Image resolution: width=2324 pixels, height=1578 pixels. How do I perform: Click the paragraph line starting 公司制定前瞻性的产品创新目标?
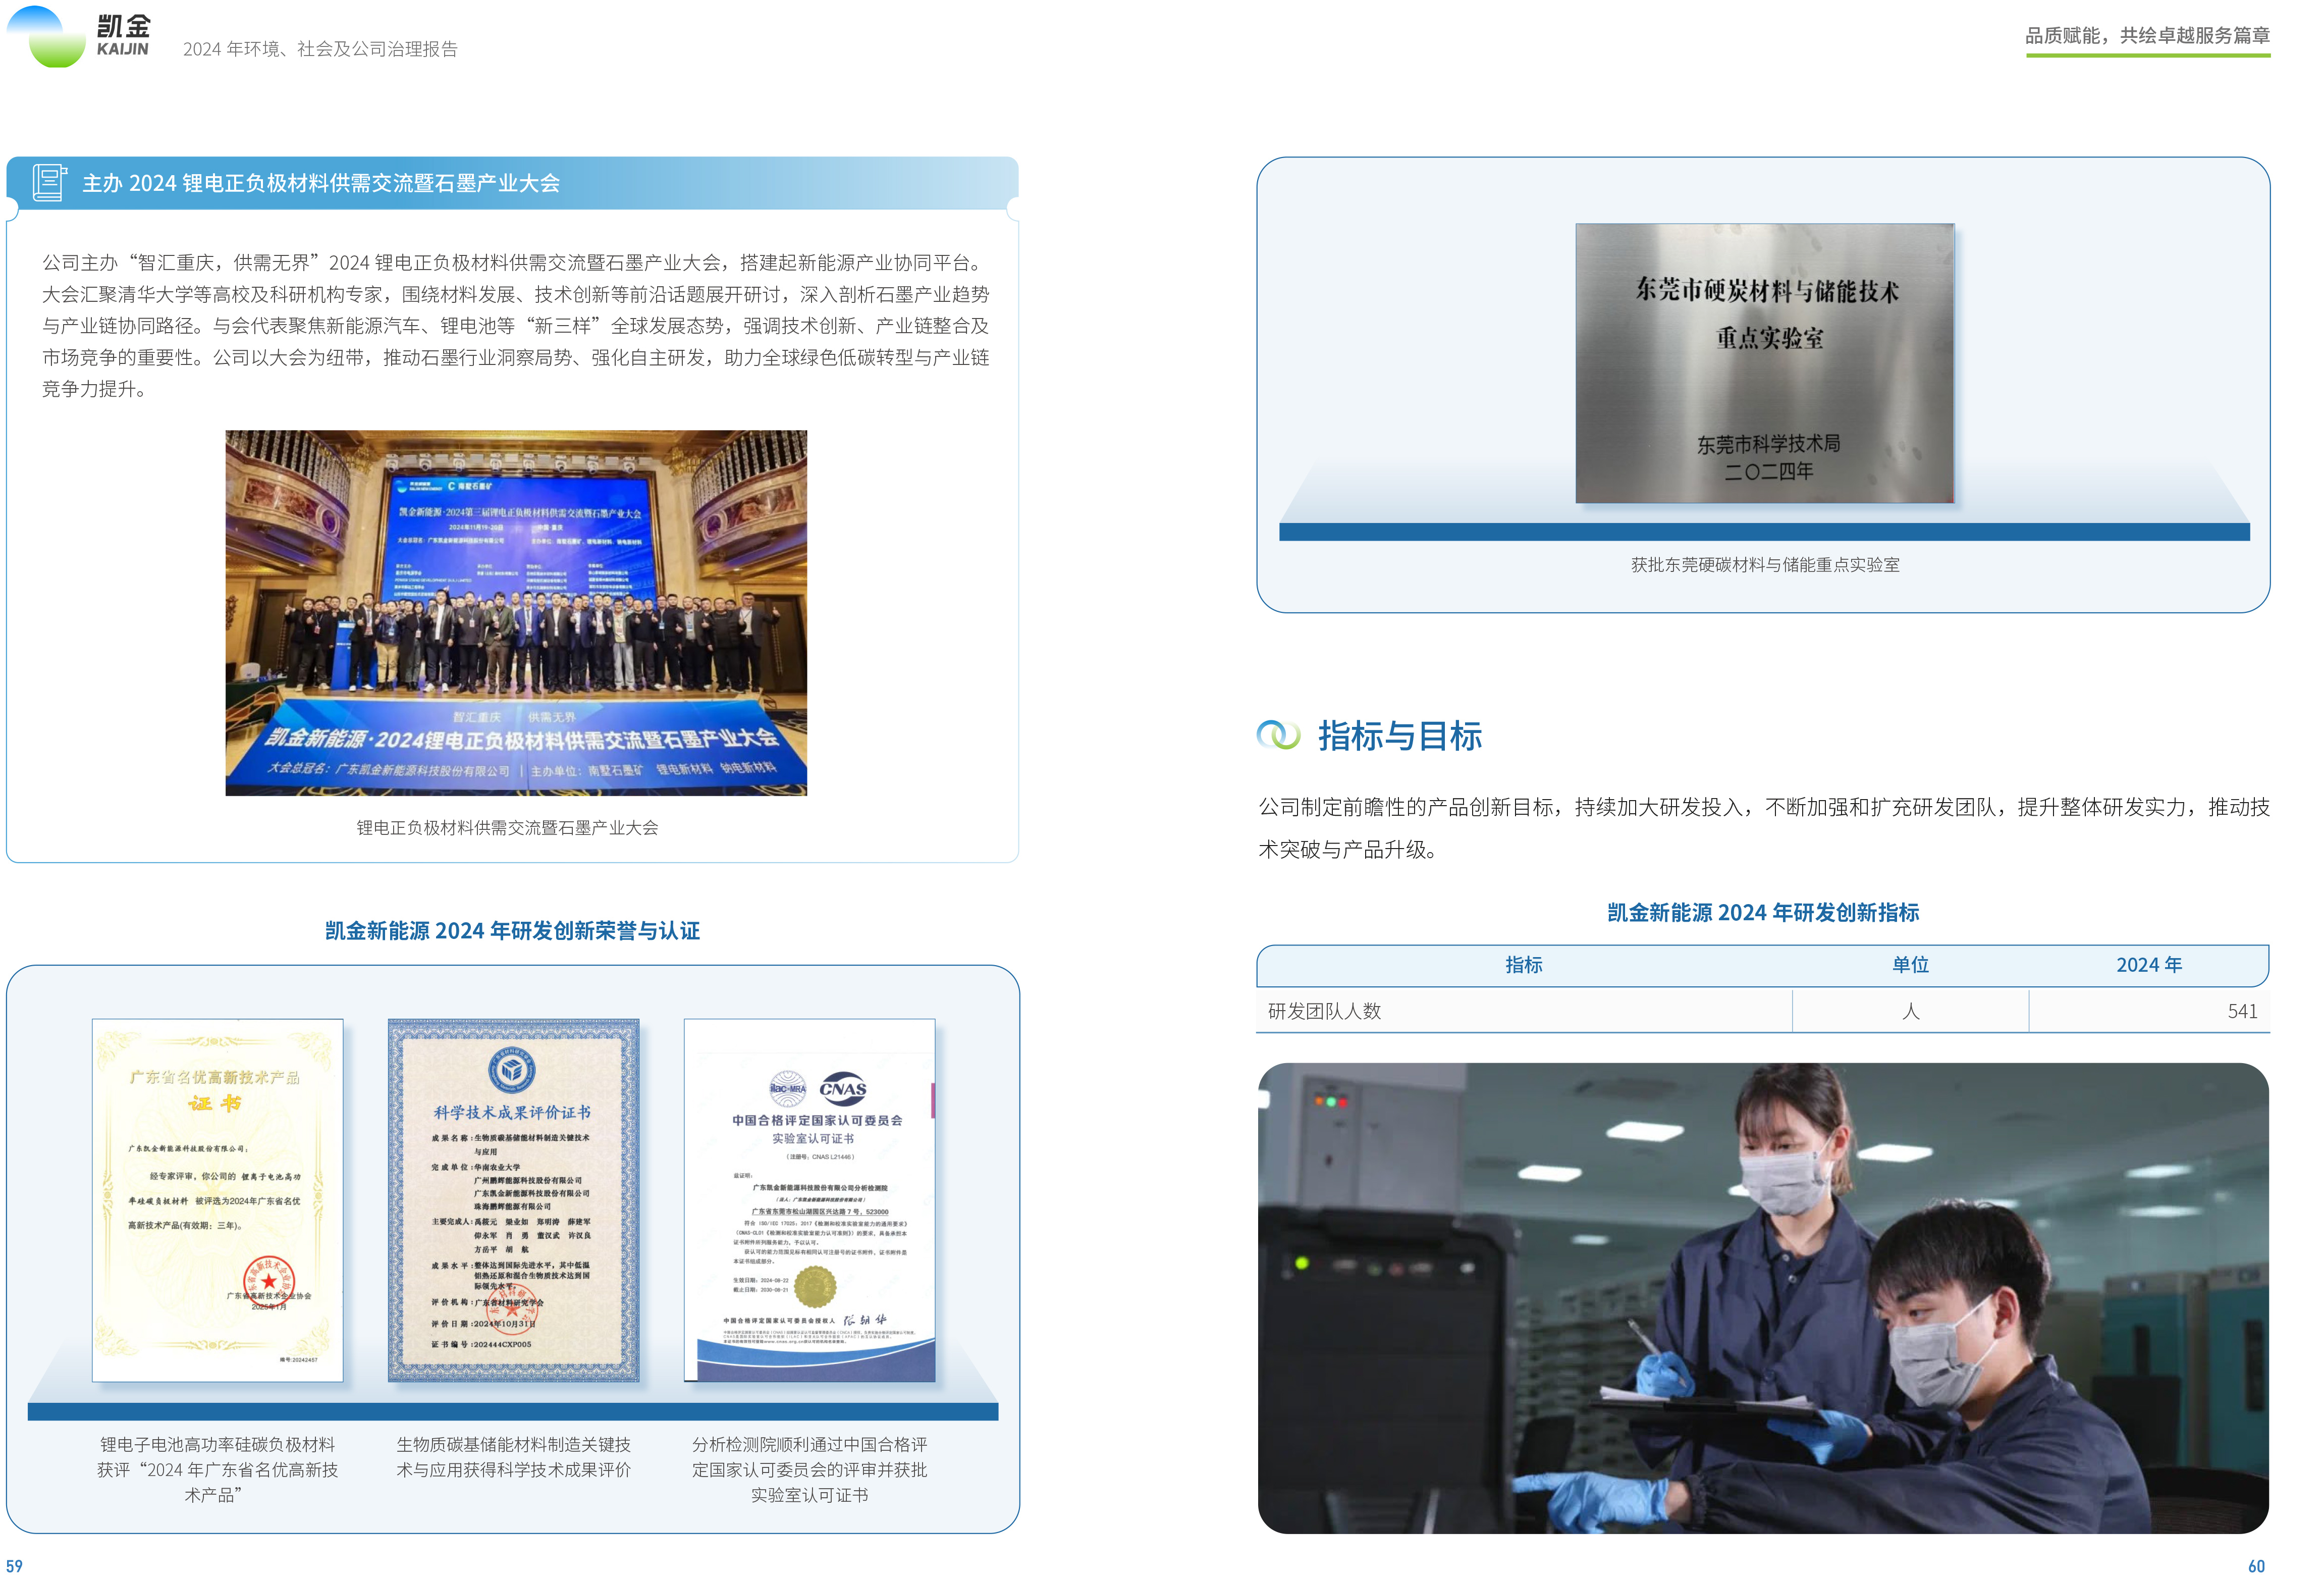pos(1764,807)
